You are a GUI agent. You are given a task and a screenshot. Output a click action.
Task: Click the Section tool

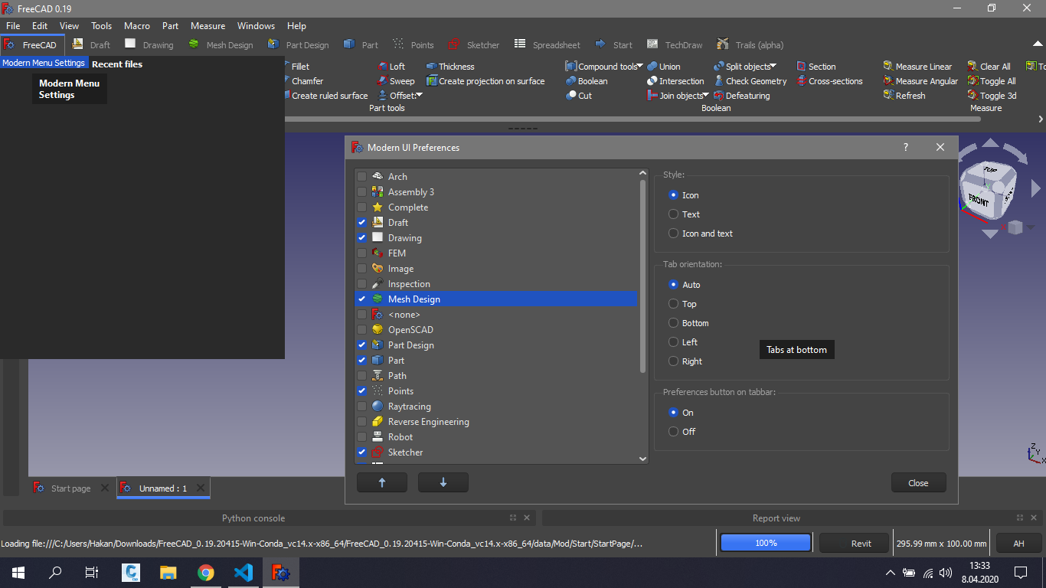pos(816,67)
